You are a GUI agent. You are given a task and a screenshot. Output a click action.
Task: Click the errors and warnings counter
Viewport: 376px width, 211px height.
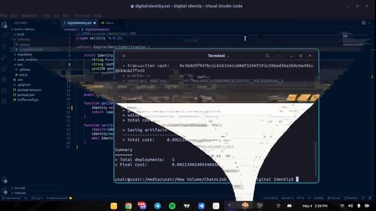36,198
